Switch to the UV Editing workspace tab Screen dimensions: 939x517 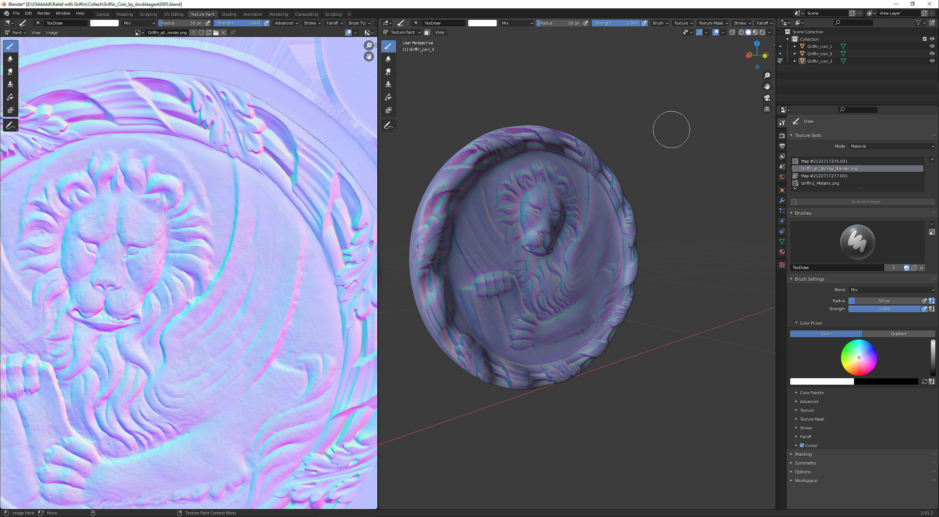(x=174, y=14)
